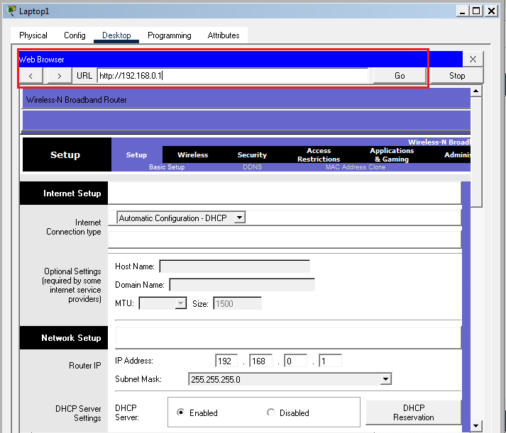Click the browser back arrow button

(31, 76)
